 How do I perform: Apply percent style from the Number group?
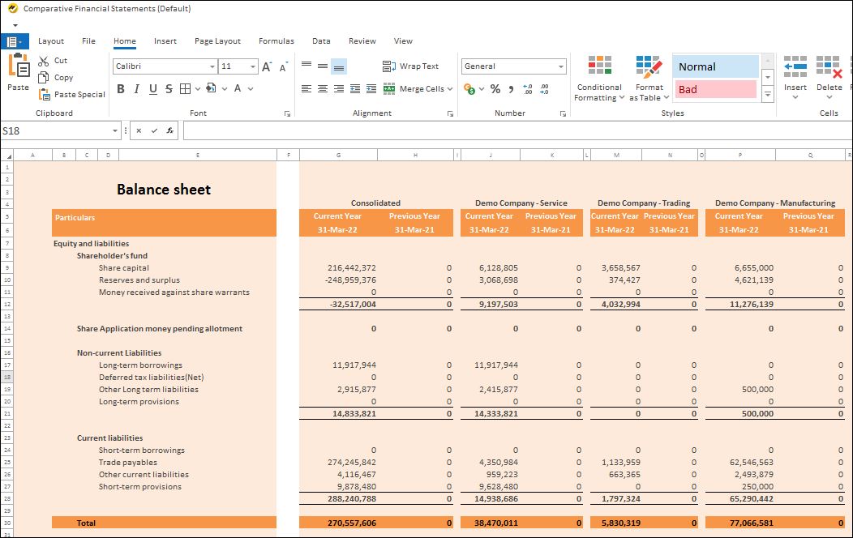click(x=495, y=89)
